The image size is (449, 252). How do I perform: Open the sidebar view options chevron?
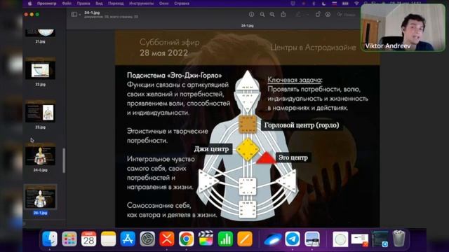tap(79, 15)
